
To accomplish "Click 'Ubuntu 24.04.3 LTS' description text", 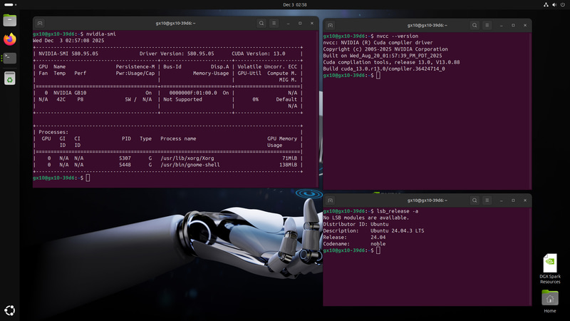I will [x=398, y=230].
